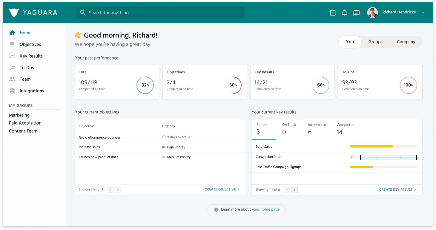436x230 pixels.
Task: Select the Incomplete key results tab
Action: pyautogui.click(x=317, y=129)
